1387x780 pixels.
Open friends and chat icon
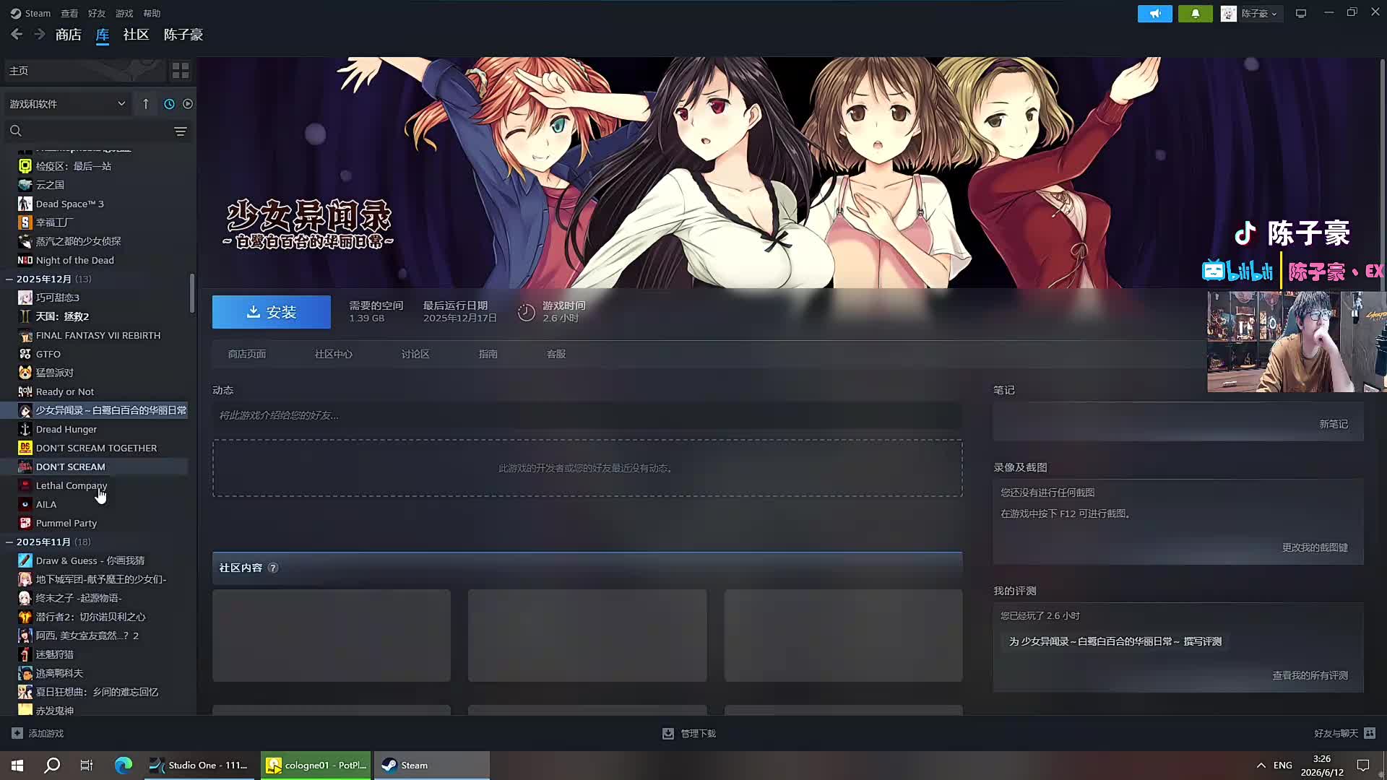click(x=1370, y=733)
